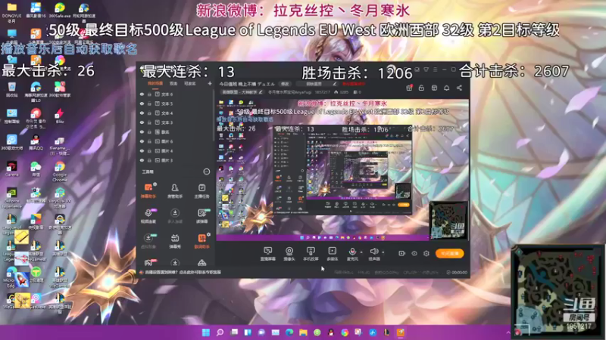Screen dimensions: 606x340
Task: Open the funnel icon in title bar
Action: tap(426, 70)
